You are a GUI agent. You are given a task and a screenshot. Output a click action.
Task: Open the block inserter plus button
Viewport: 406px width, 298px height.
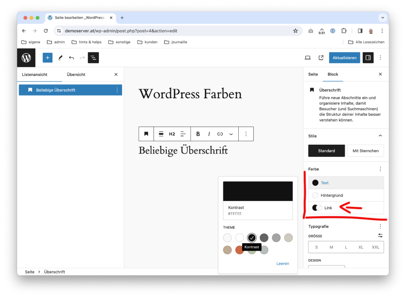pyautogui.click(x=48, y=58)
